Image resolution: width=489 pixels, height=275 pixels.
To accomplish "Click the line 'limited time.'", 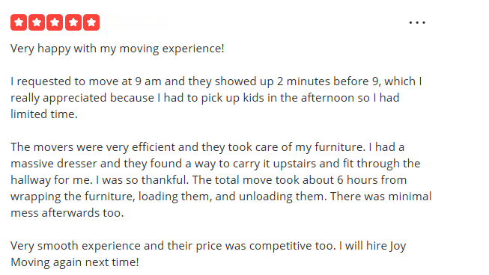I will click(44, 114).
